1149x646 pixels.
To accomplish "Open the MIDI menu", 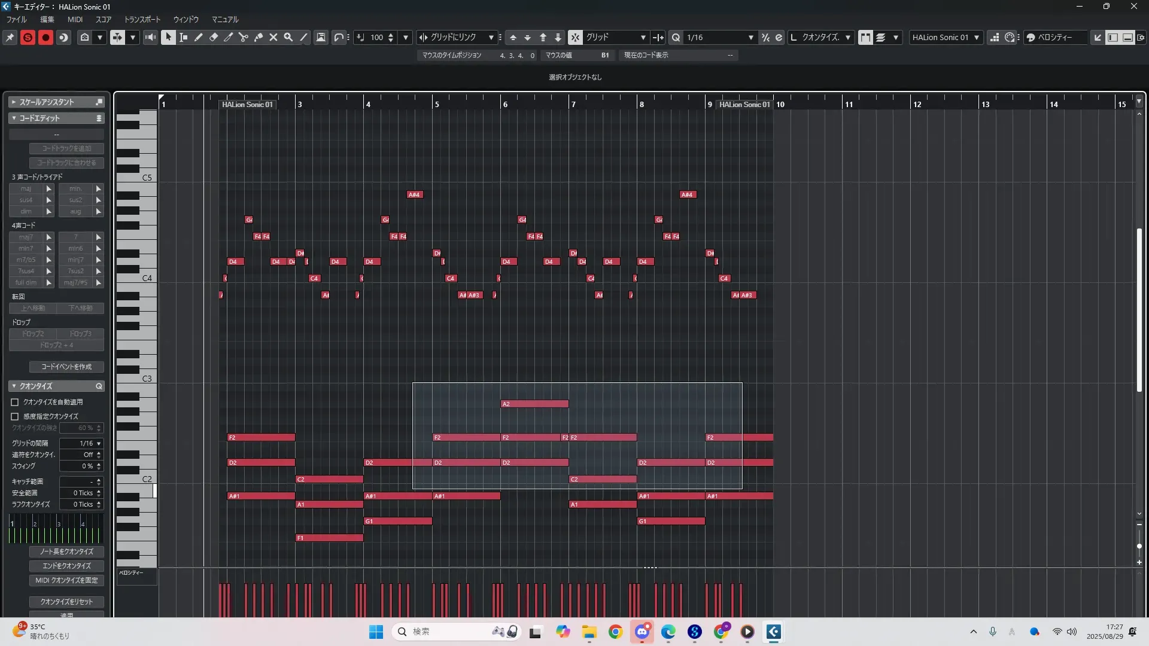I will pyautogui.click(x=75, y=19).
